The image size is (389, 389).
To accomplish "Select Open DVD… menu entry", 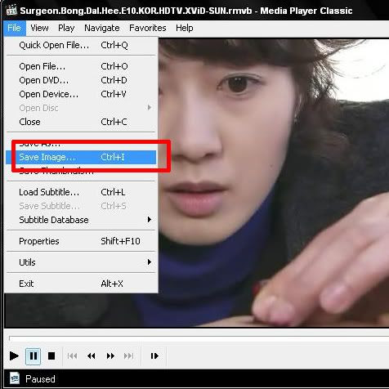I will [81, 80].
